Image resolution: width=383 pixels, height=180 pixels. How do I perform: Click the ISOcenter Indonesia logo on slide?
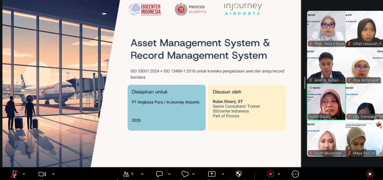point(145,9)
